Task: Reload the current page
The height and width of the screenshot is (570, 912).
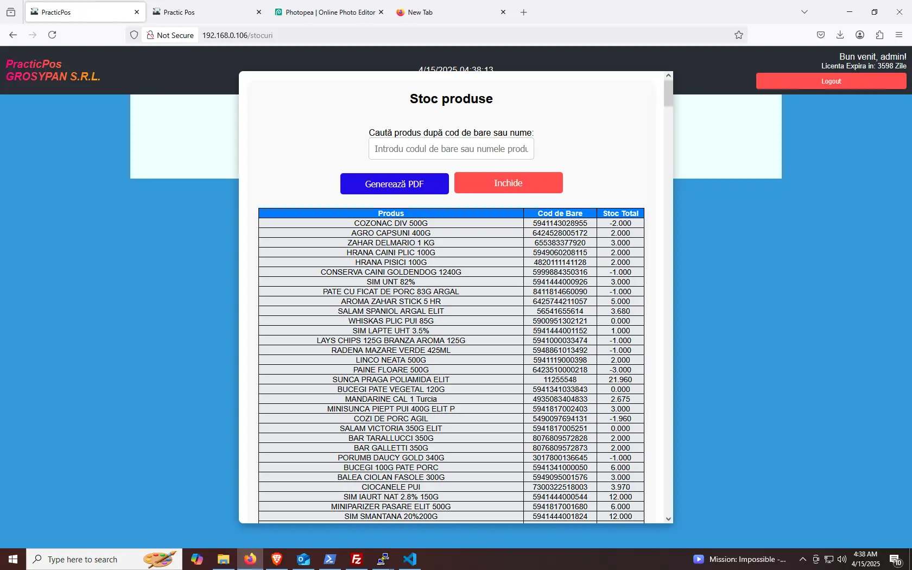Action: pos(52,35)
